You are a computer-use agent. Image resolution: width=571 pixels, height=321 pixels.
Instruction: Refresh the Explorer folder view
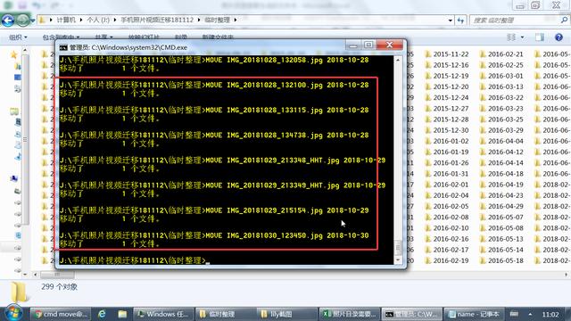pos(460,21)
